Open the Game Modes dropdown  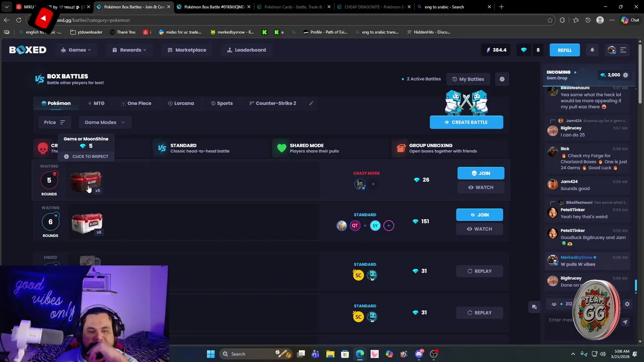tap(105, 122)
